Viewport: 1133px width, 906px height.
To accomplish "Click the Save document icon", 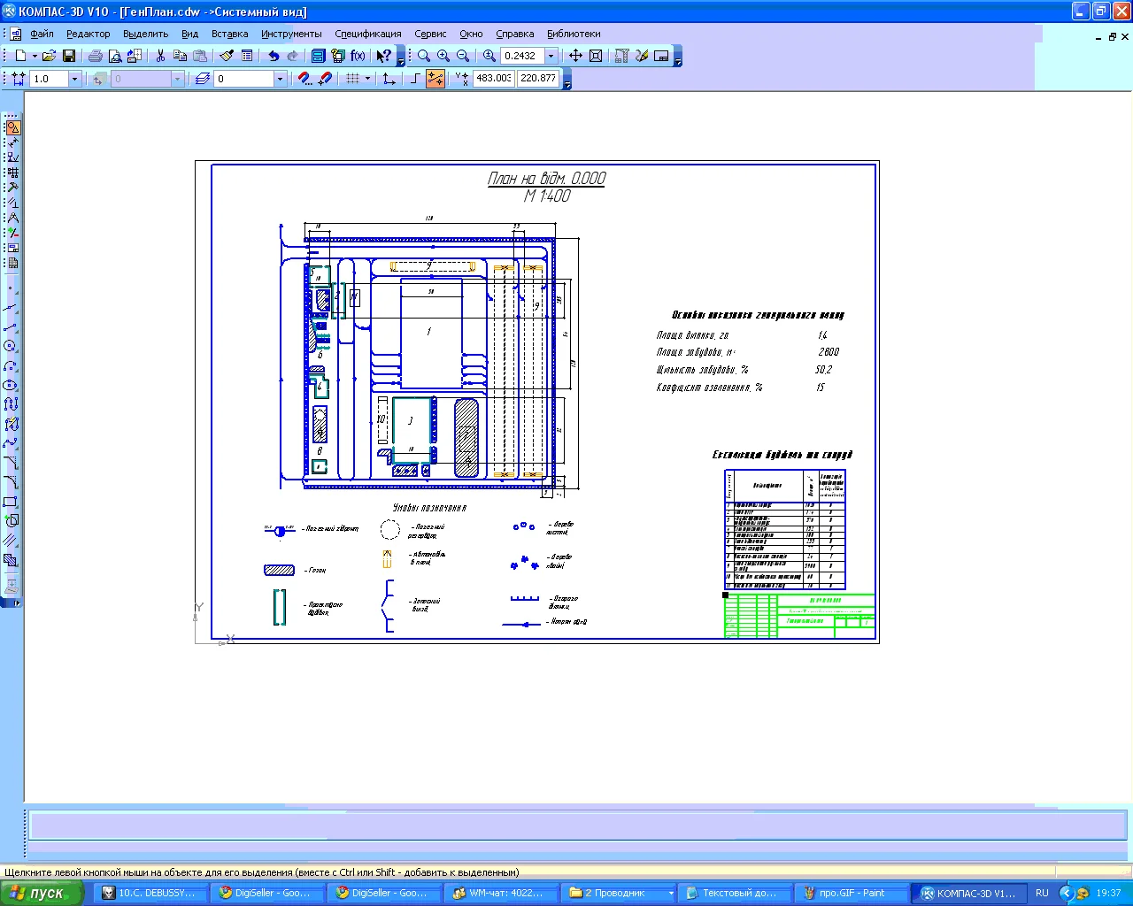I will point(69,56).
